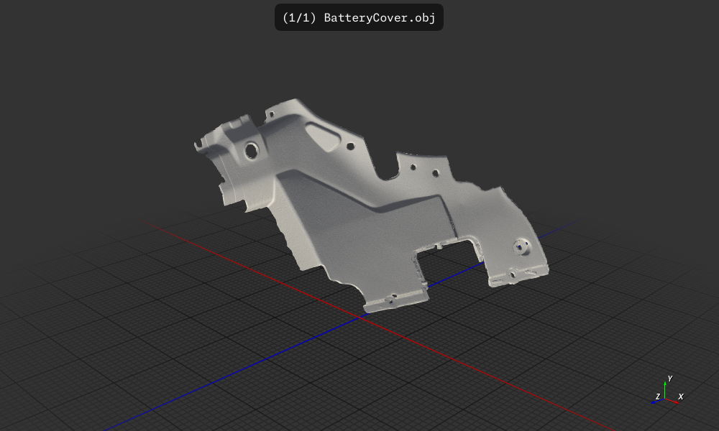Screen dimensions: 719x431
Task: Click the pair of holes on model's upper right
Action: 424,170
